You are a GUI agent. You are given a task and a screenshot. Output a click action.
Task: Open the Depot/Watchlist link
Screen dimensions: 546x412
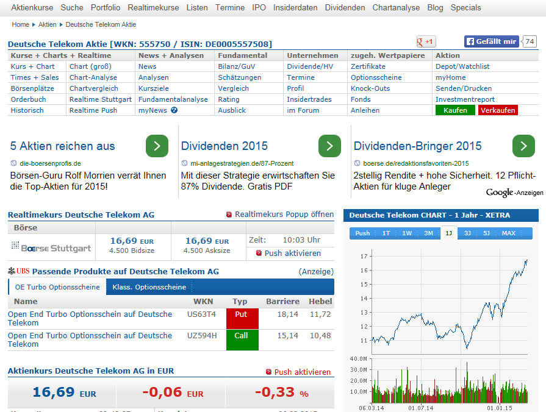462,66
